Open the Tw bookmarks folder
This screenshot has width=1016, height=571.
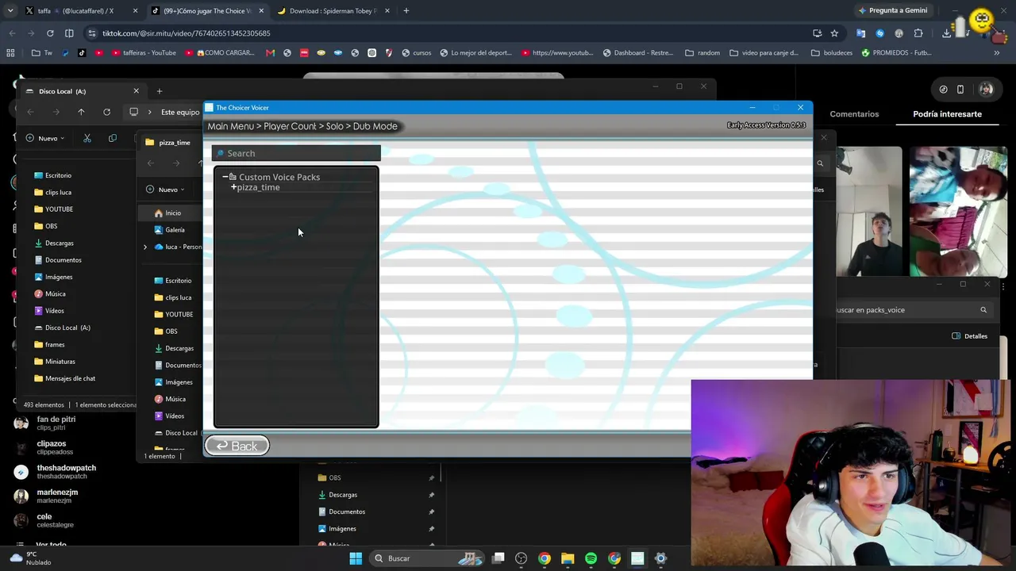(x=42, y=53)
